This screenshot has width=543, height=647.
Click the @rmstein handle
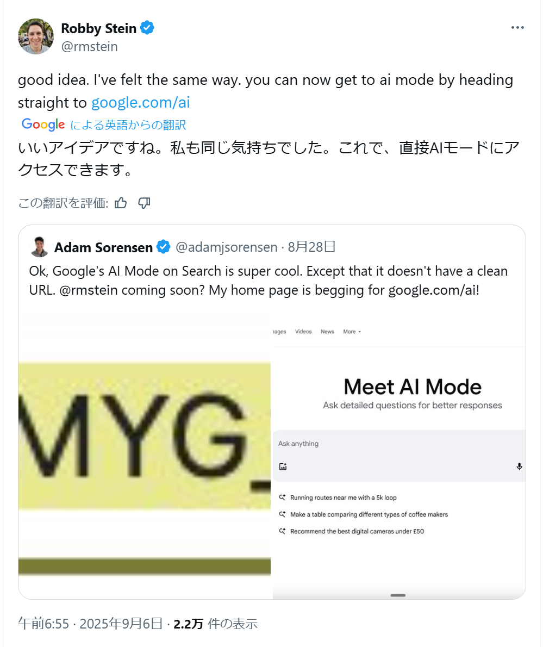[90, 47]
